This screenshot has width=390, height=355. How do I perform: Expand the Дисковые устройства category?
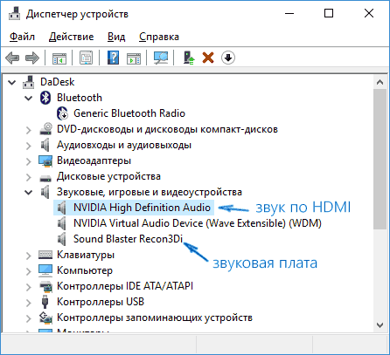29,177
